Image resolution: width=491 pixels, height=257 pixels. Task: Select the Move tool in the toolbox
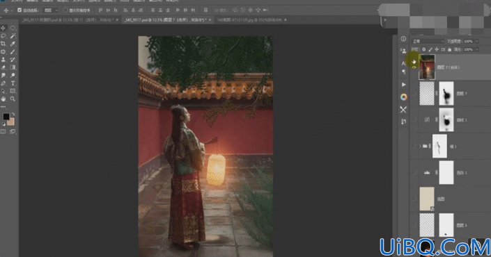pyautogui.click(x=3, y=28)
